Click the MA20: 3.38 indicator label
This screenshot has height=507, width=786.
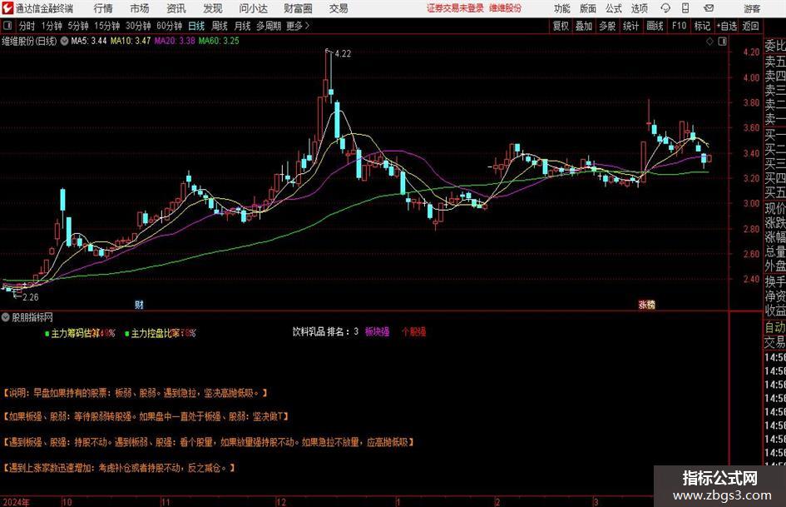pos(175,41)
